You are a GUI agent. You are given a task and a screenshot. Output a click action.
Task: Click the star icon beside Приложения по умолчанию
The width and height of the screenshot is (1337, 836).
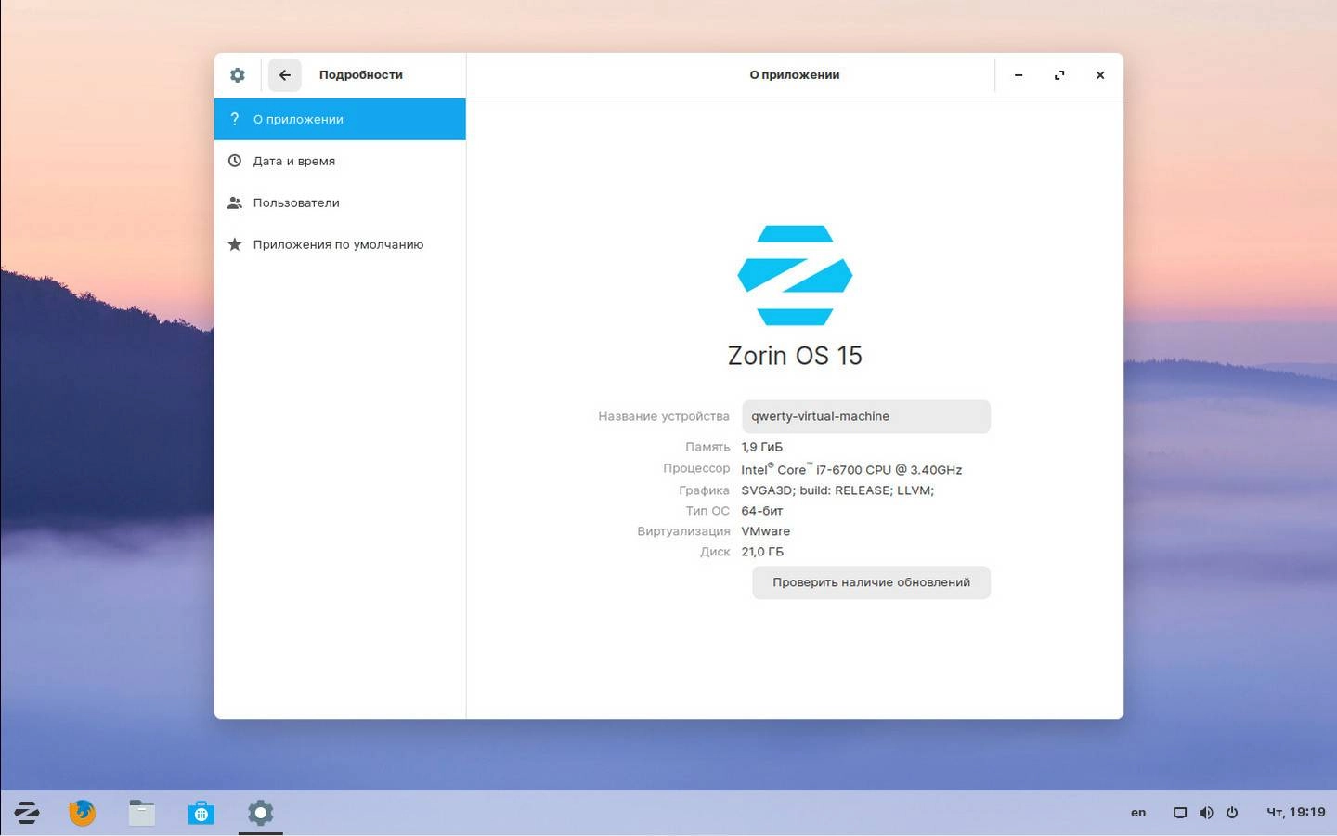pos(235,244)
